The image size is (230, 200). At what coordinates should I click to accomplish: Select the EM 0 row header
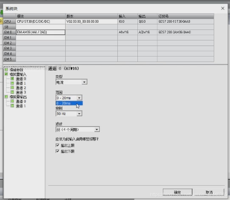[x=10, y=32]
